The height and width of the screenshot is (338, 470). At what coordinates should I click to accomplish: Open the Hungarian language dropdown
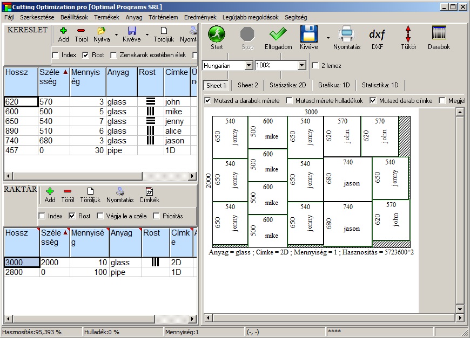249,66
